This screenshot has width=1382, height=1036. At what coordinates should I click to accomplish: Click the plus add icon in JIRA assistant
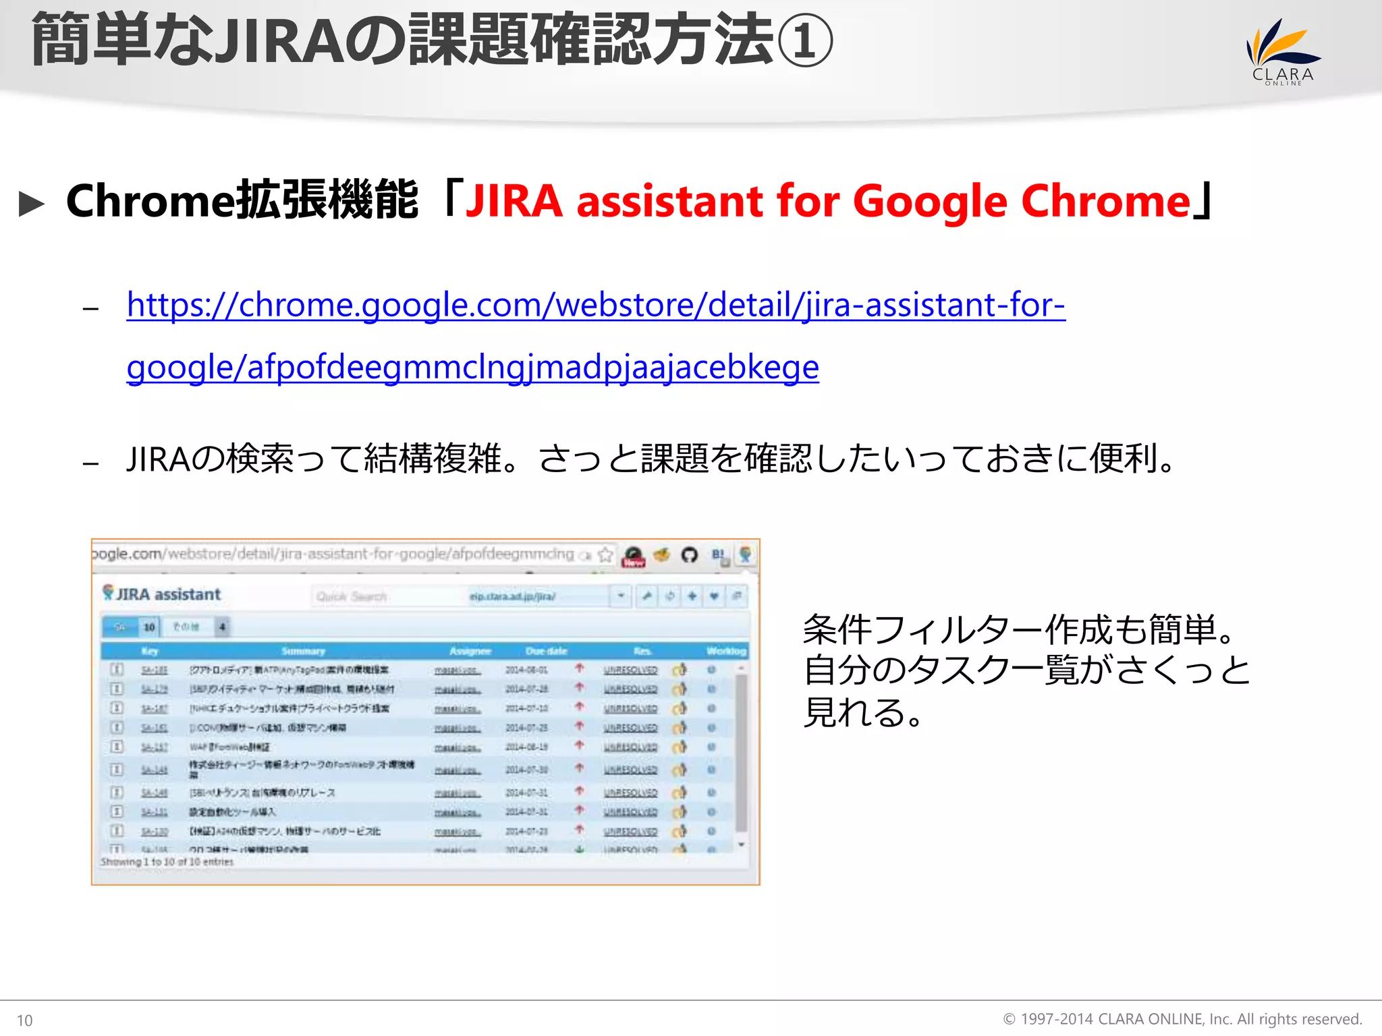coord(692,596)
